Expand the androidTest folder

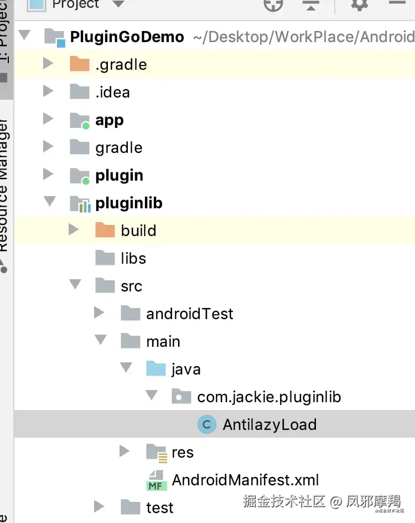(x=100, y=314)
